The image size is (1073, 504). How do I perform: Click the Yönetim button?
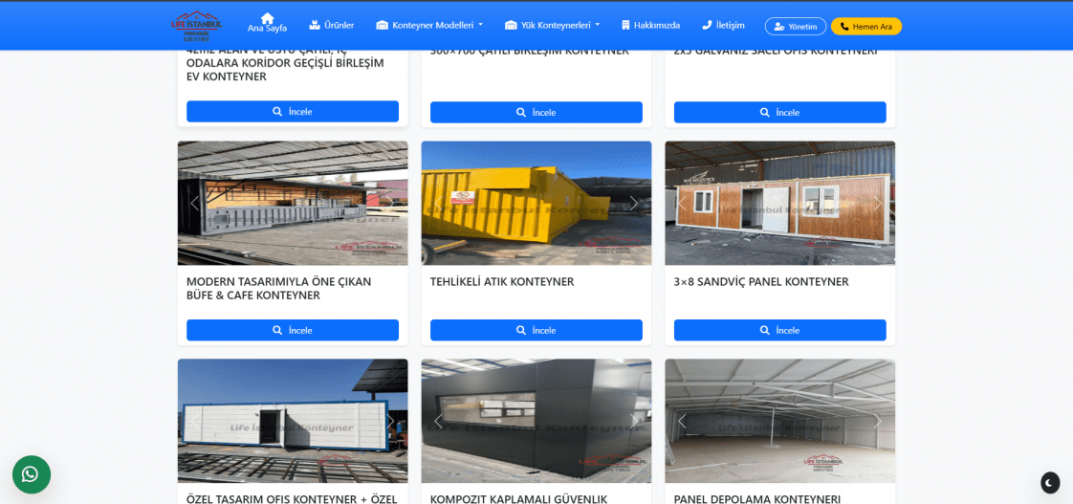(795, 26)
